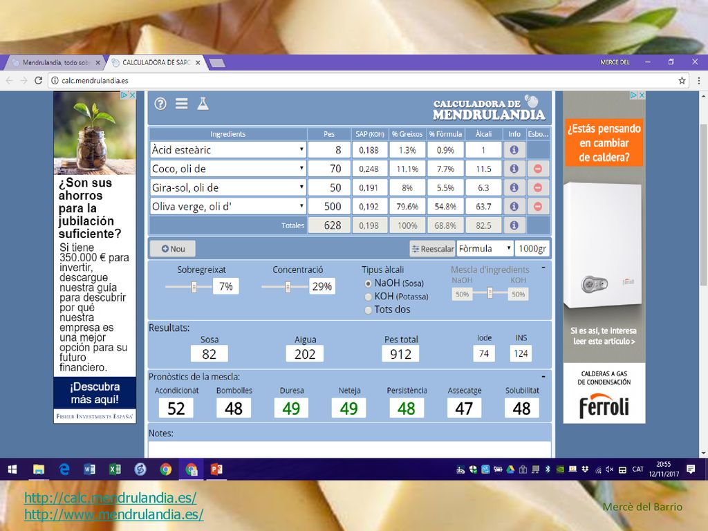View site information icon in address bar
This screenshot has width=708, height=531.
pos(55,80)
